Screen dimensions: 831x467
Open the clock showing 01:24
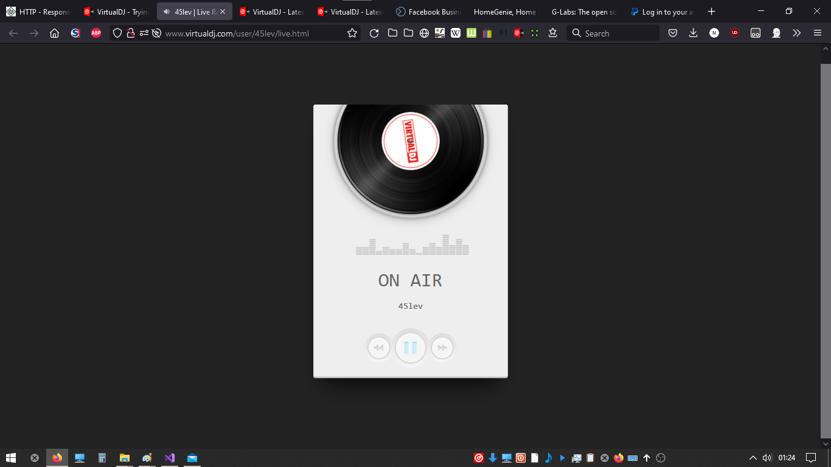pyautogui.click(x=787, y=458)
